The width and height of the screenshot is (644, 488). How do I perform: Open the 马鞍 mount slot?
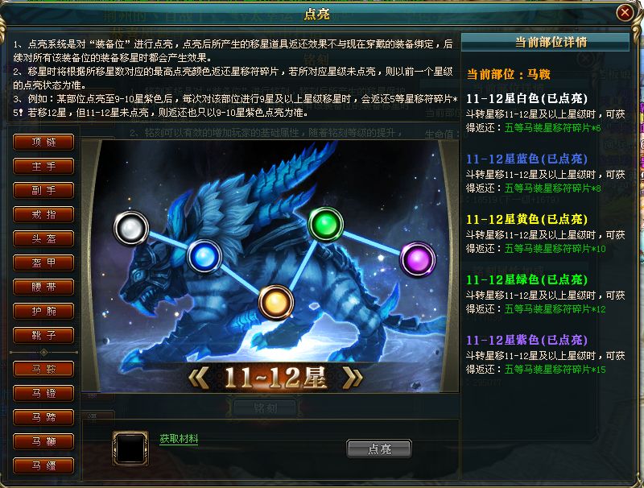[43, 370]
